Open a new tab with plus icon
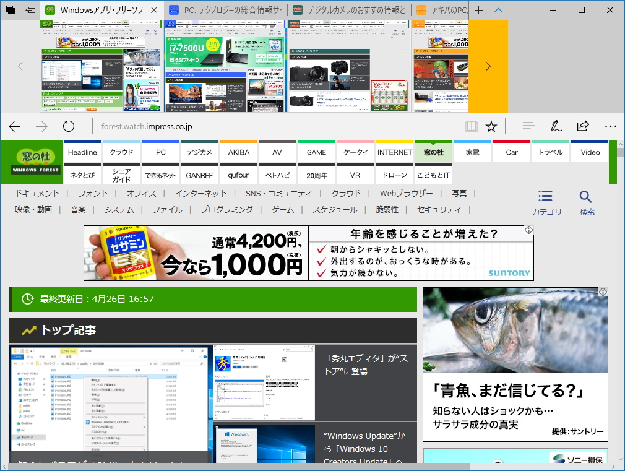The width and height of the screenshot is (625, 471). click(x=479, y=11)
